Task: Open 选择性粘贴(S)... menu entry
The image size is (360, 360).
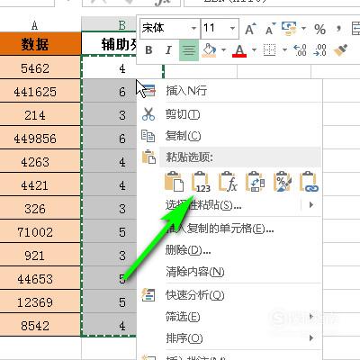Action: [x=229, y=205]
